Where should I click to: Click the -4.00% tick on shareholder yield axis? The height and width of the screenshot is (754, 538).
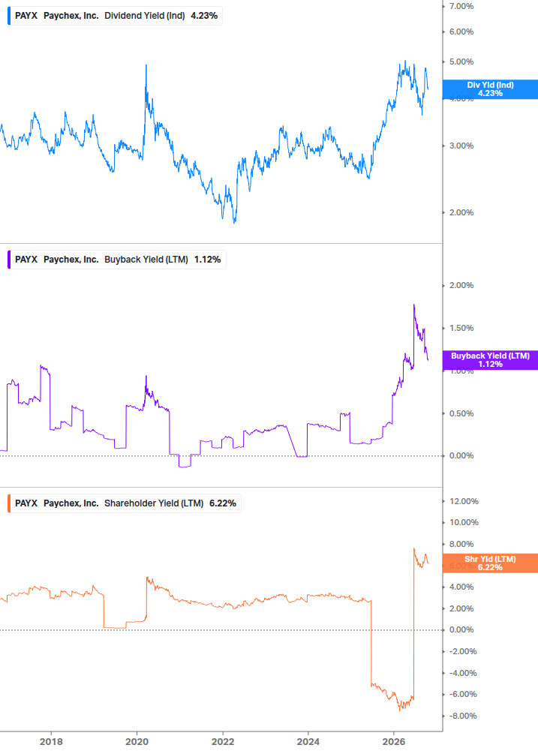point(462,673)
